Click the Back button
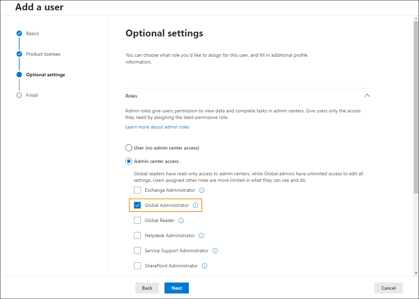The image size is (419, 299). point(147,288)
